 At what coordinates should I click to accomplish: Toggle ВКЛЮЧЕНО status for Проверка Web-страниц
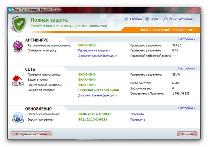pyautogui.click(x=87, y=74)
